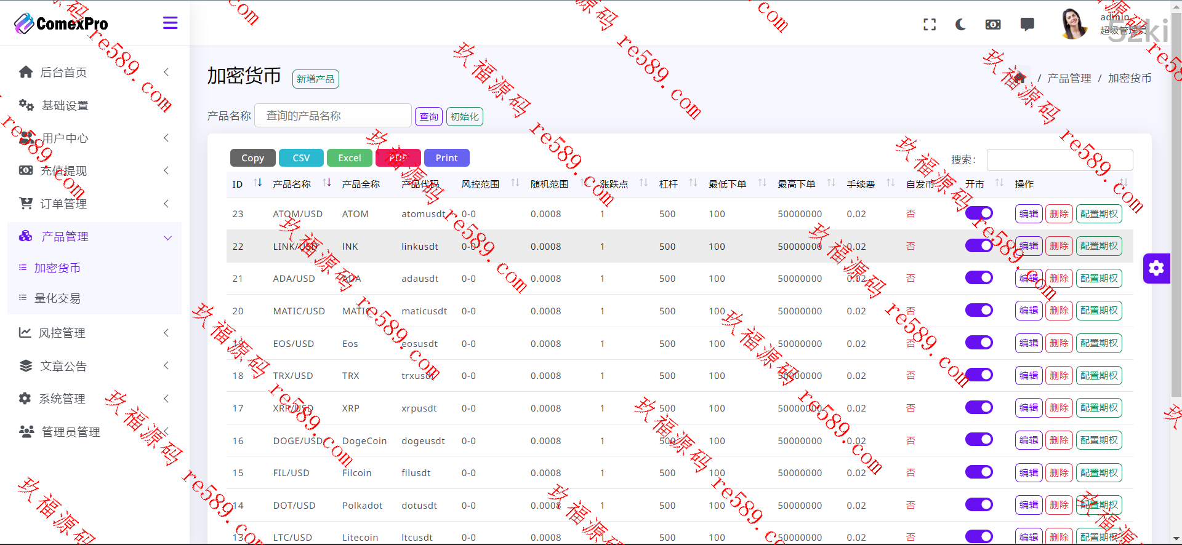1182x545 pixels.
Task: Click the hamburger menu icon to collapse sidebar
Action: [170, 23]
